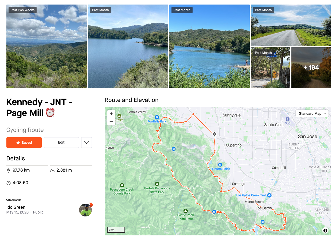This screenshot has height=237, width=336.
Task: View the +194 more photos tile
Action: tap(311, 68)
